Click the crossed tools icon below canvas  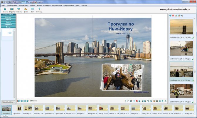pyautogui.click(x=131, y=101)
